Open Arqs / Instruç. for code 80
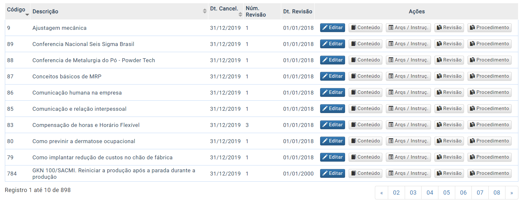The height and width of the screenshot is (204, 521). pos(408,141)
